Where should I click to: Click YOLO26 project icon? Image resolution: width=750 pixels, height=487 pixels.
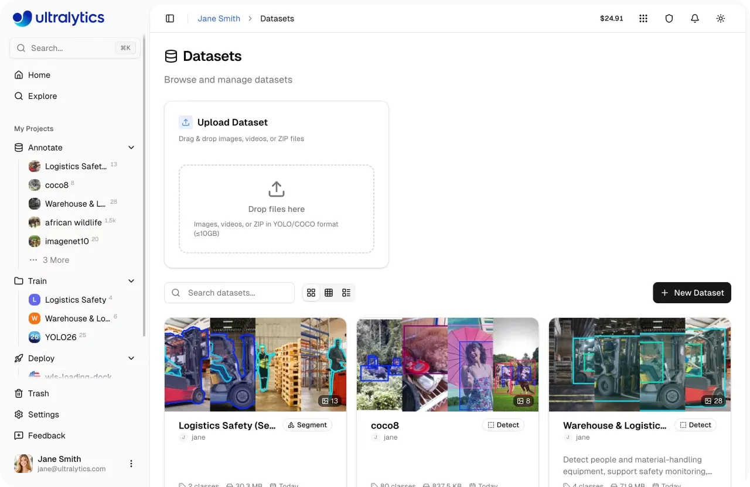35,337
